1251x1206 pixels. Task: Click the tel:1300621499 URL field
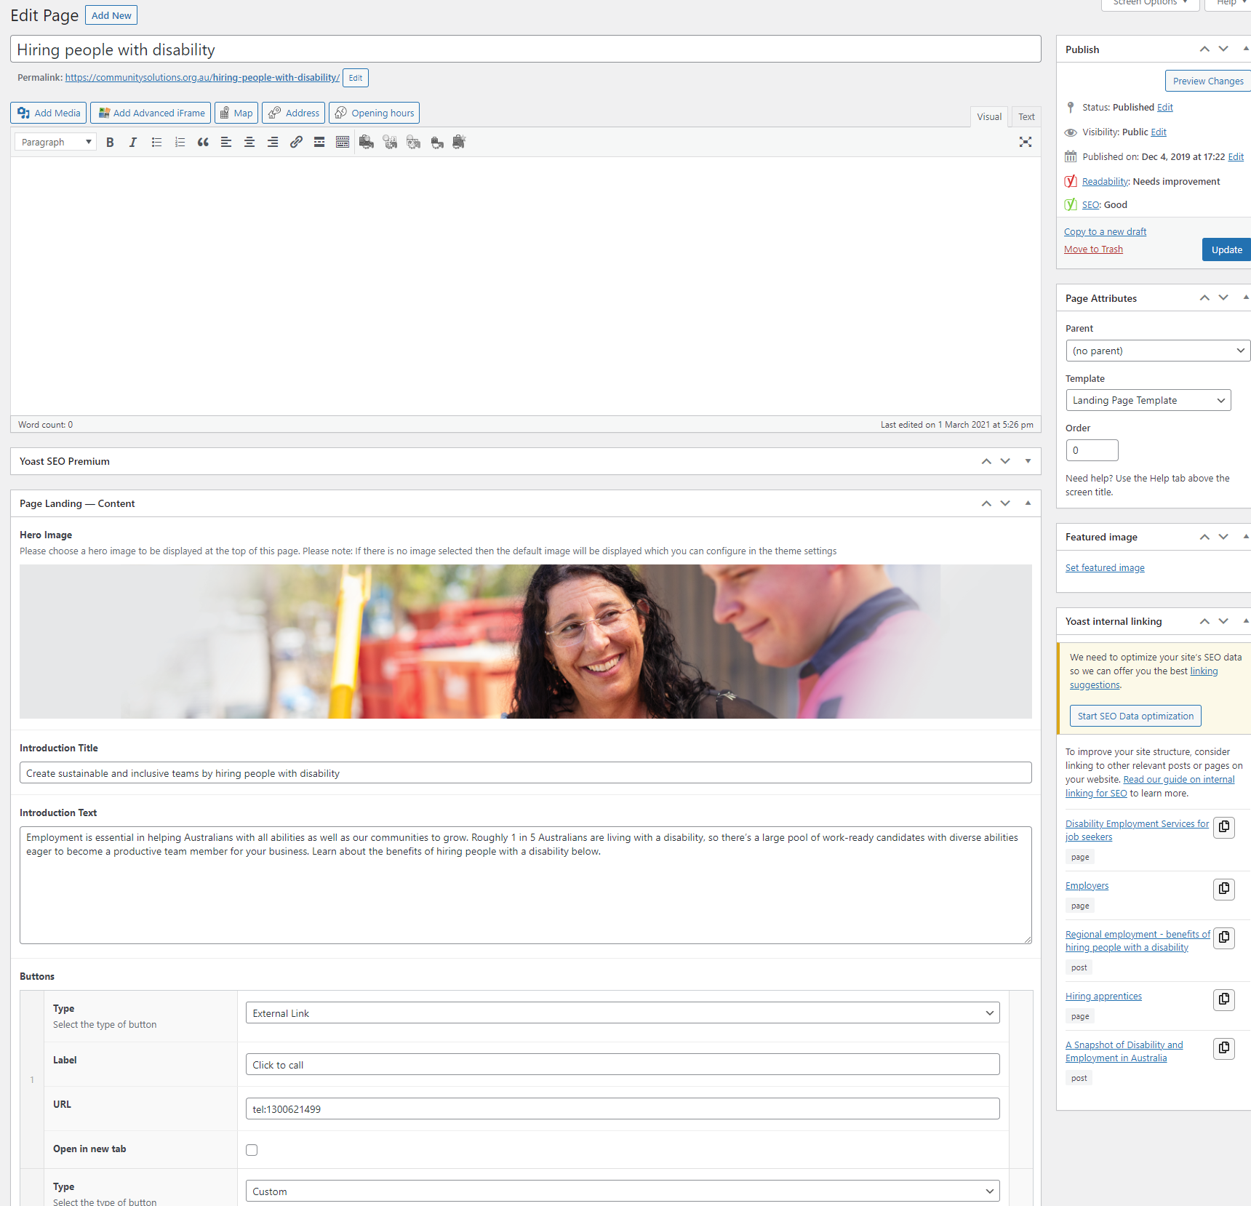[623, 1109]
